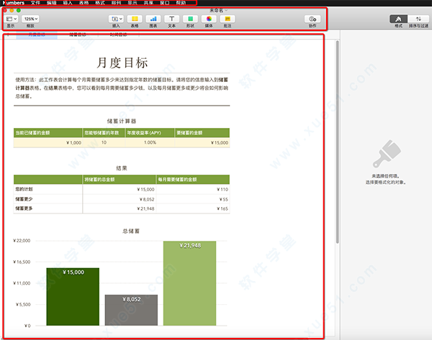Viewport: 432px width, 340px height.
Task: Click the 使用方法 instructions paragraph
Action: click(122, 88)
